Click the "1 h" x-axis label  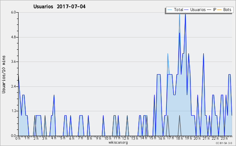click(x=27, y=138)
